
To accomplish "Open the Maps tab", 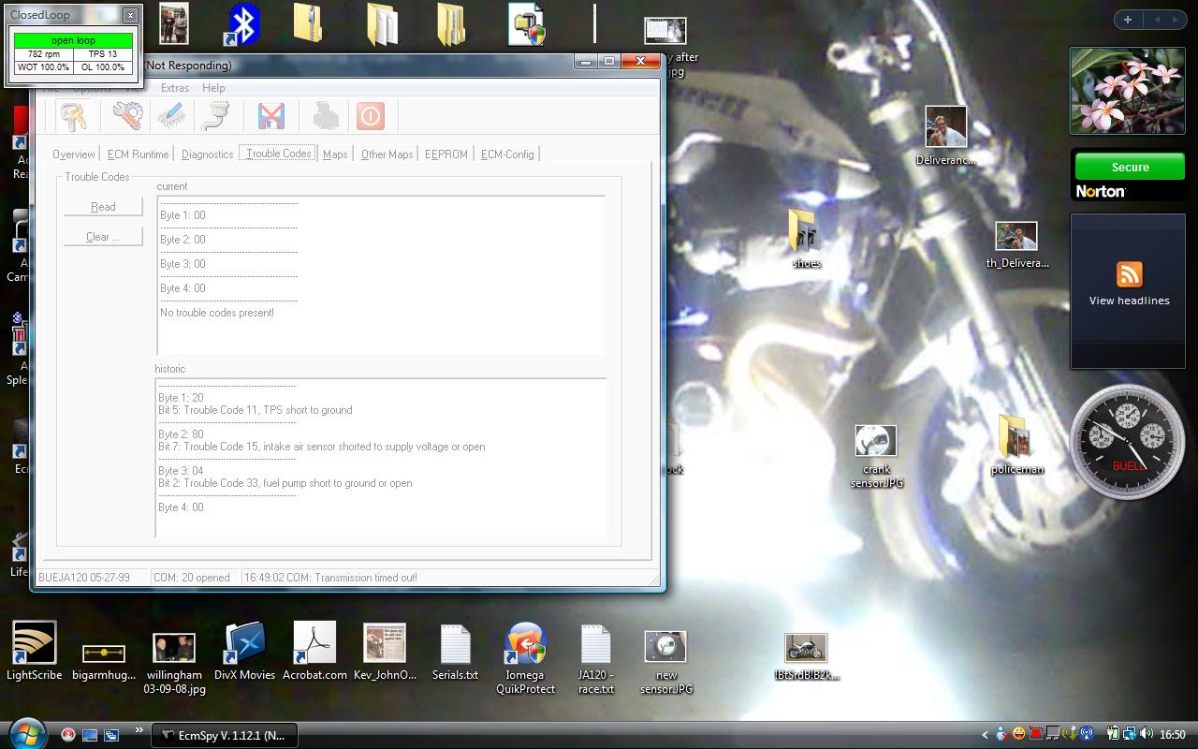I will tap(335, 154).
